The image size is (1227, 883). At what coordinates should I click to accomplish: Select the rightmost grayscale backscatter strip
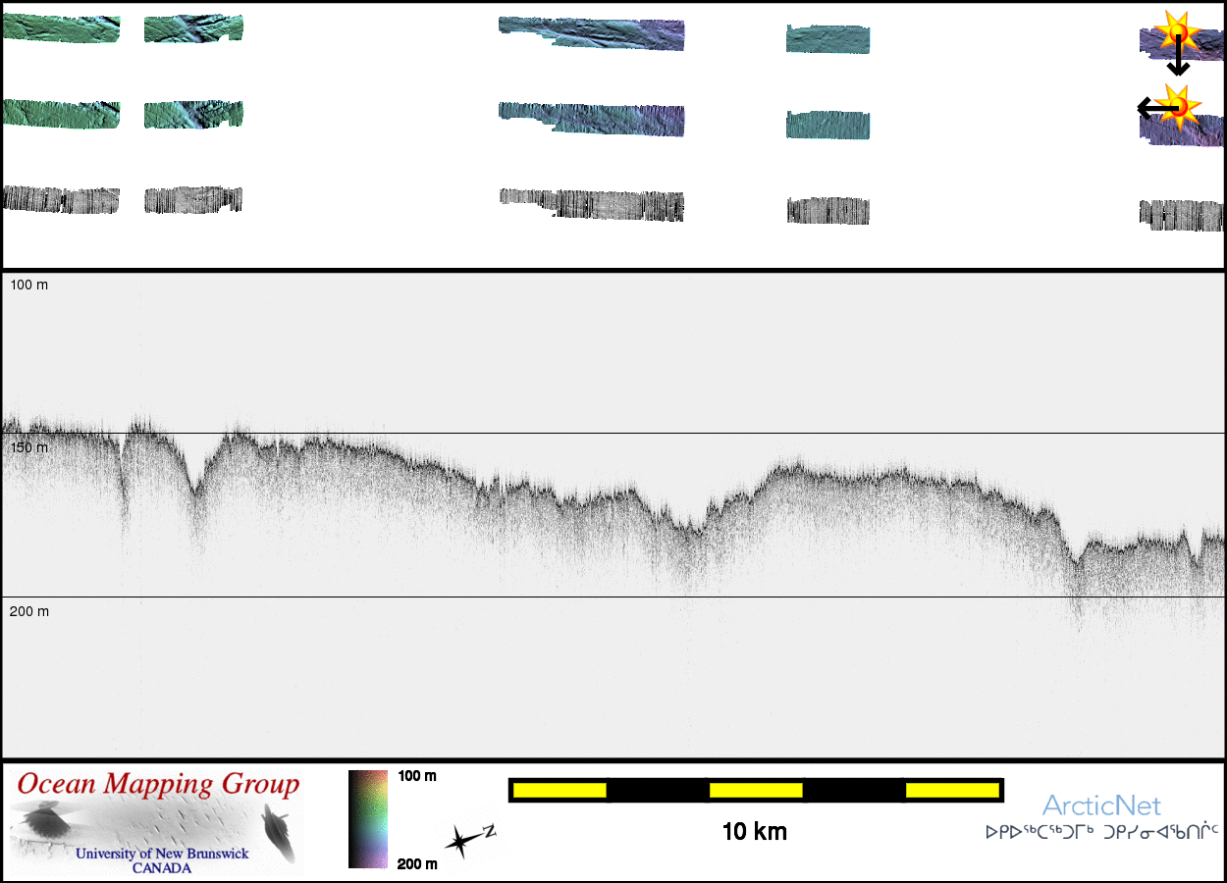(x=1182, y=215)
